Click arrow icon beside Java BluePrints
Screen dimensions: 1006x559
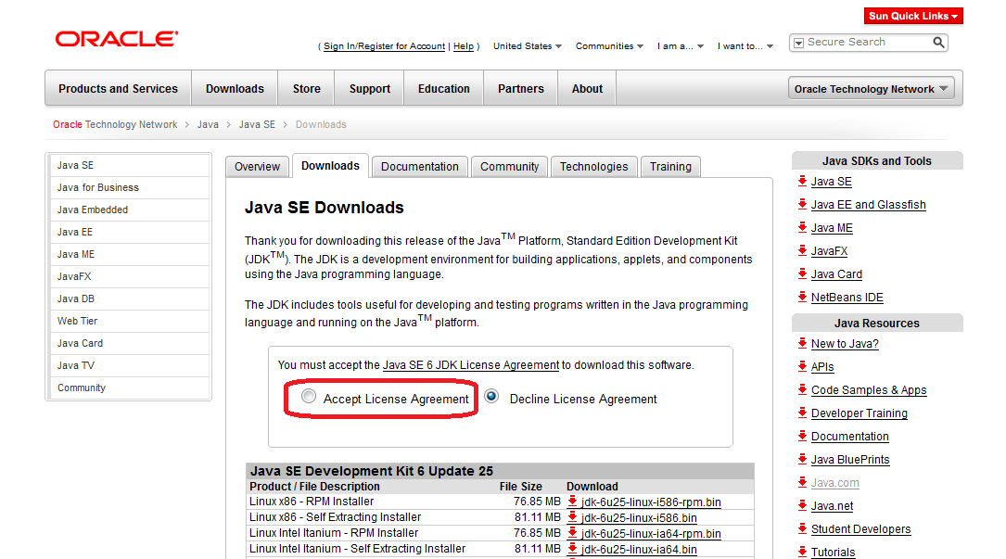coord(802,458)
